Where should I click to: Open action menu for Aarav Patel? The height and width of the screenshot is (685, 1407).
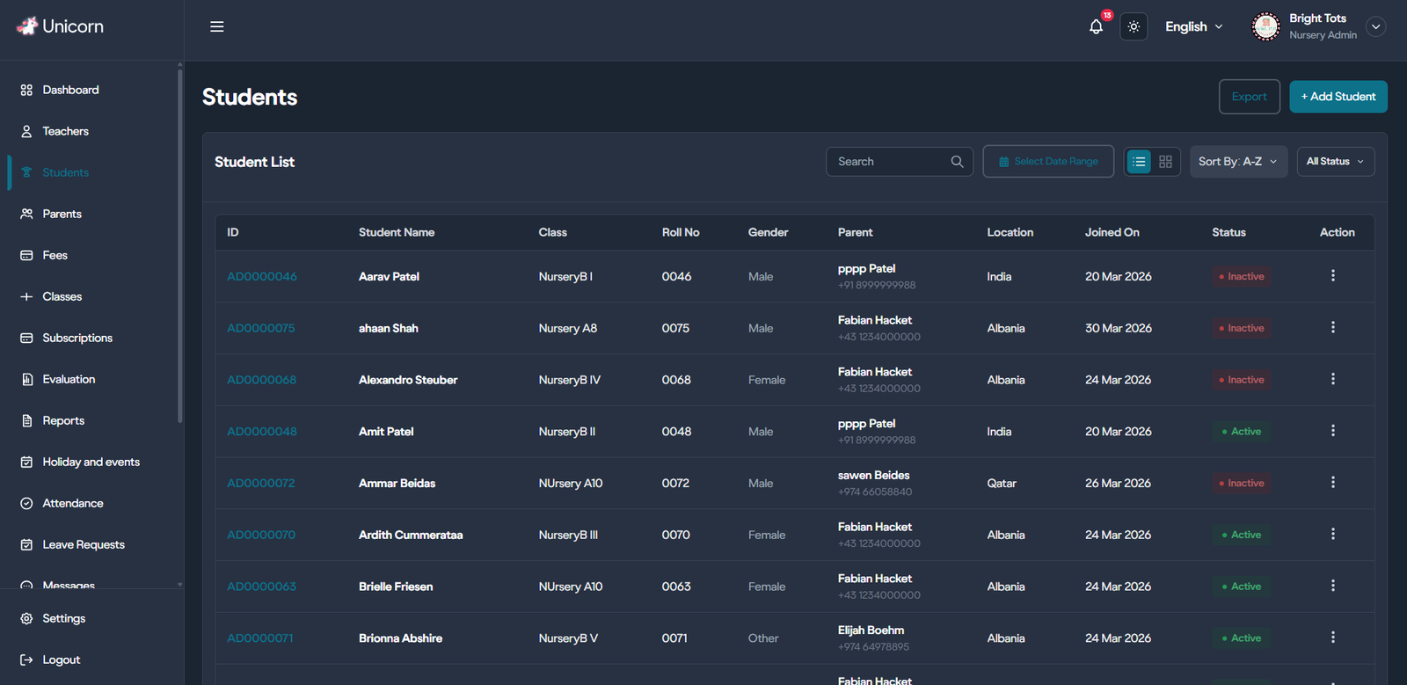click(1333, 275)
